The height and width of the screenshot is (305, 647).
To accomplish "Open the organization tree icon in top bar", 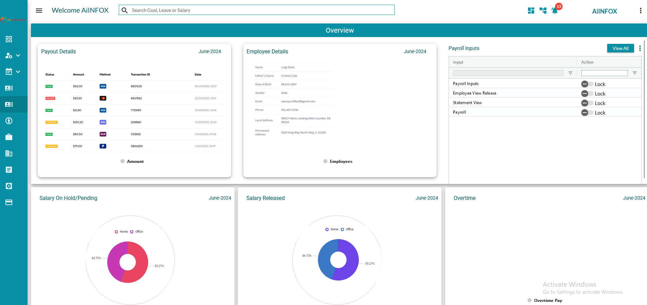I will pos(543,11).
